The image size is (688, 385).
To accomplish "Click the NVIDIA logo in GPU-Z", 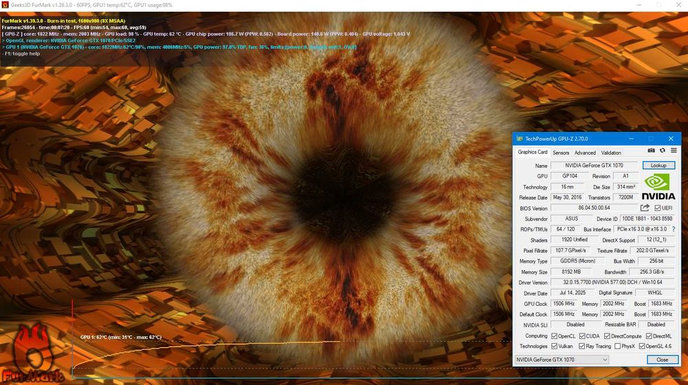I will point(658,187).
